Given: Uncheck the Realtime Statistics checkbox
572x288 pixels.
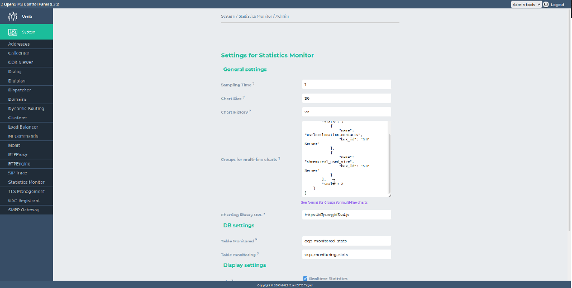Looking at the screenshot, I should (305, 279).
